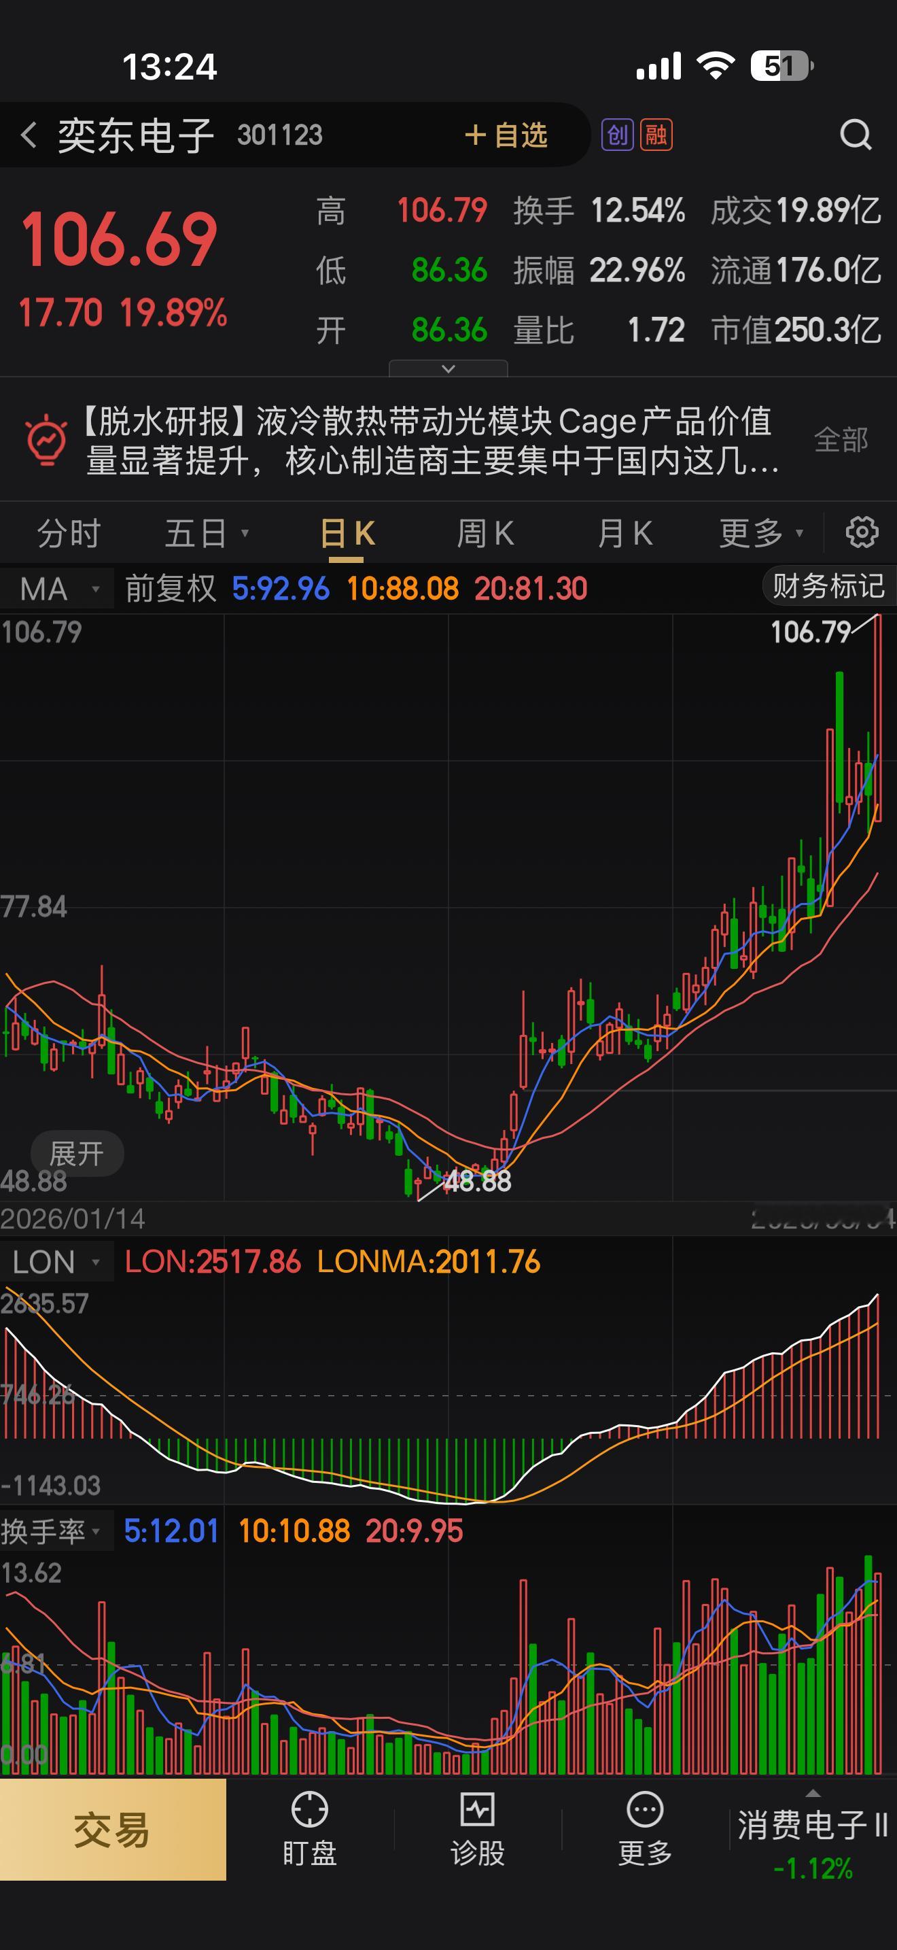The image size is (897, 1950).
Task: Tap the status bar Wi-Fi icon
Action: coord(716,66)
